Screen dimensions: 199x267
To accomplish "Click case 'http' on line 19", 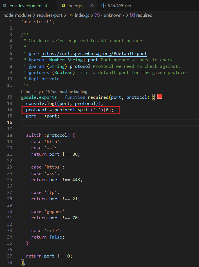I will tap(47, 142).
